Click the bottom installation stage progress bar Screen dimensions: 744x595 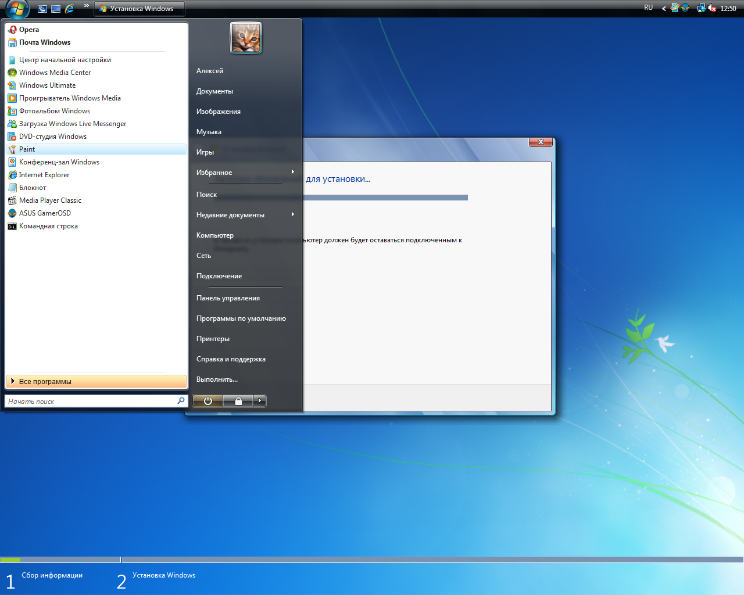tap(372, 560)
